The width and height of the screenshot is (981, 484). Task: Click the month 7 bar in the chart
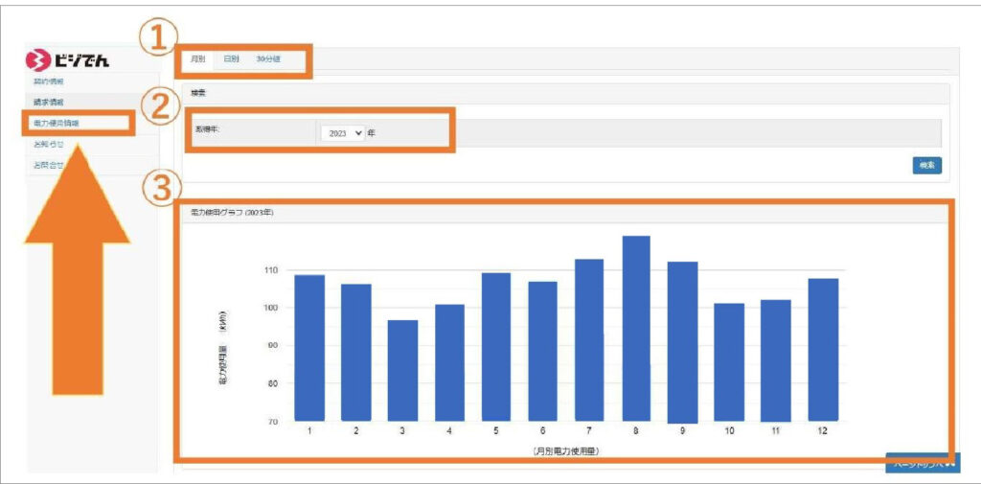click(588, 339)
